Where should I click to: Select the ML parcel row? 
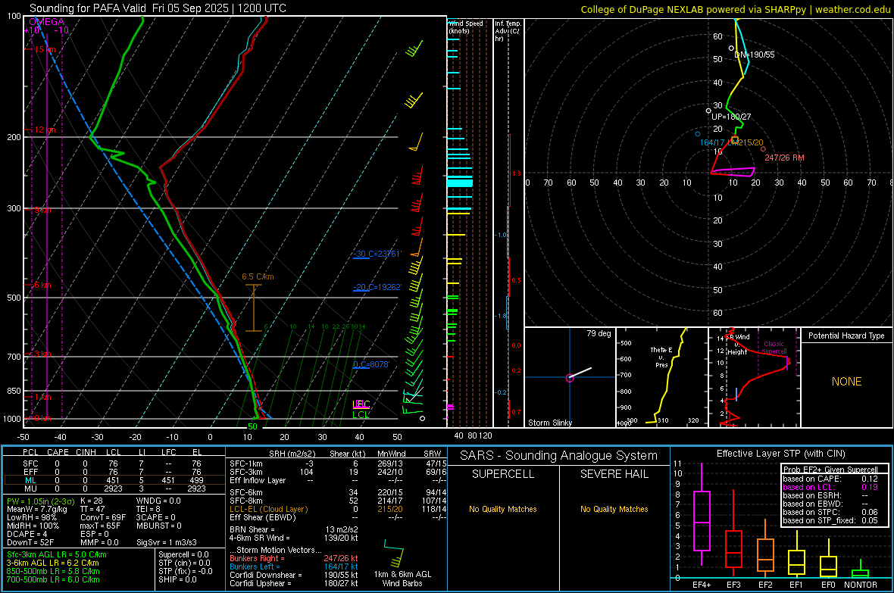114,480
